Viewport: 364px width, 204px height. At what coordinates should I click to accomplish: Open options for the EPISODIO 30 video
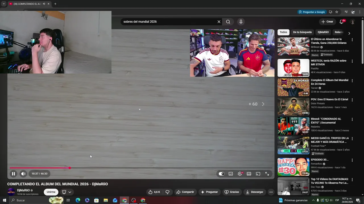[352, 160]
